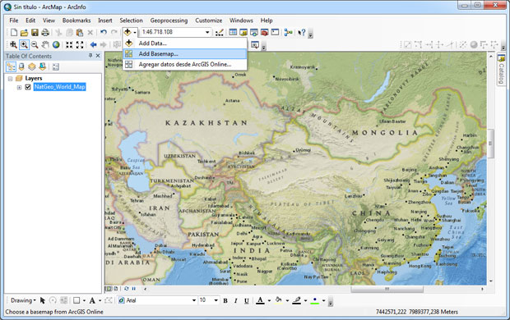Open the ArcToolbox red toolbox icon
The image size is (510, 320).
pyautogui.click(x=264, y=32)
